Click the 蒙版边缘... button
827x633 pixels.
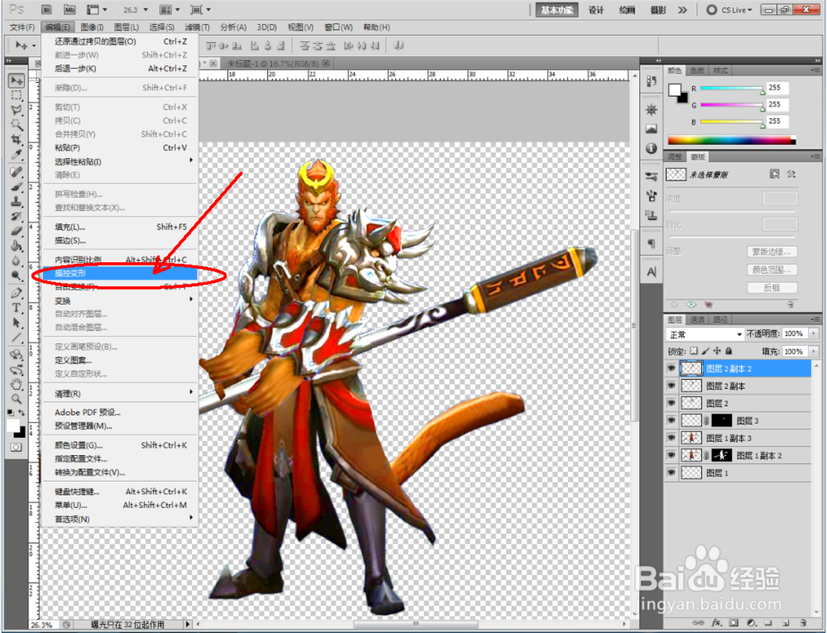coord(772,252)
